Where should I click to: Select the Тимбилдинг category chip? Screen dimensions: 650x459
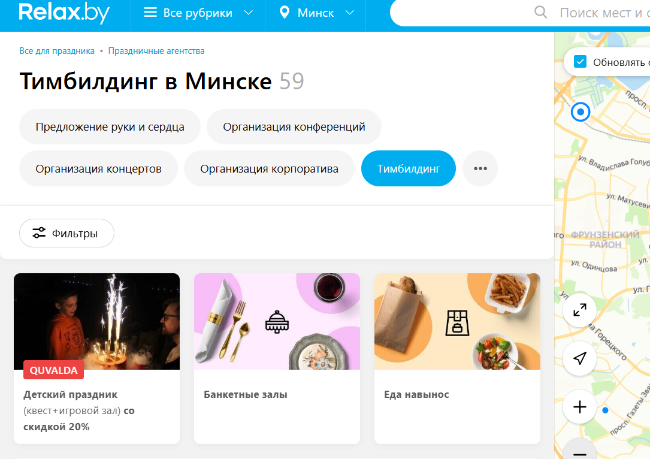[409, 168]
